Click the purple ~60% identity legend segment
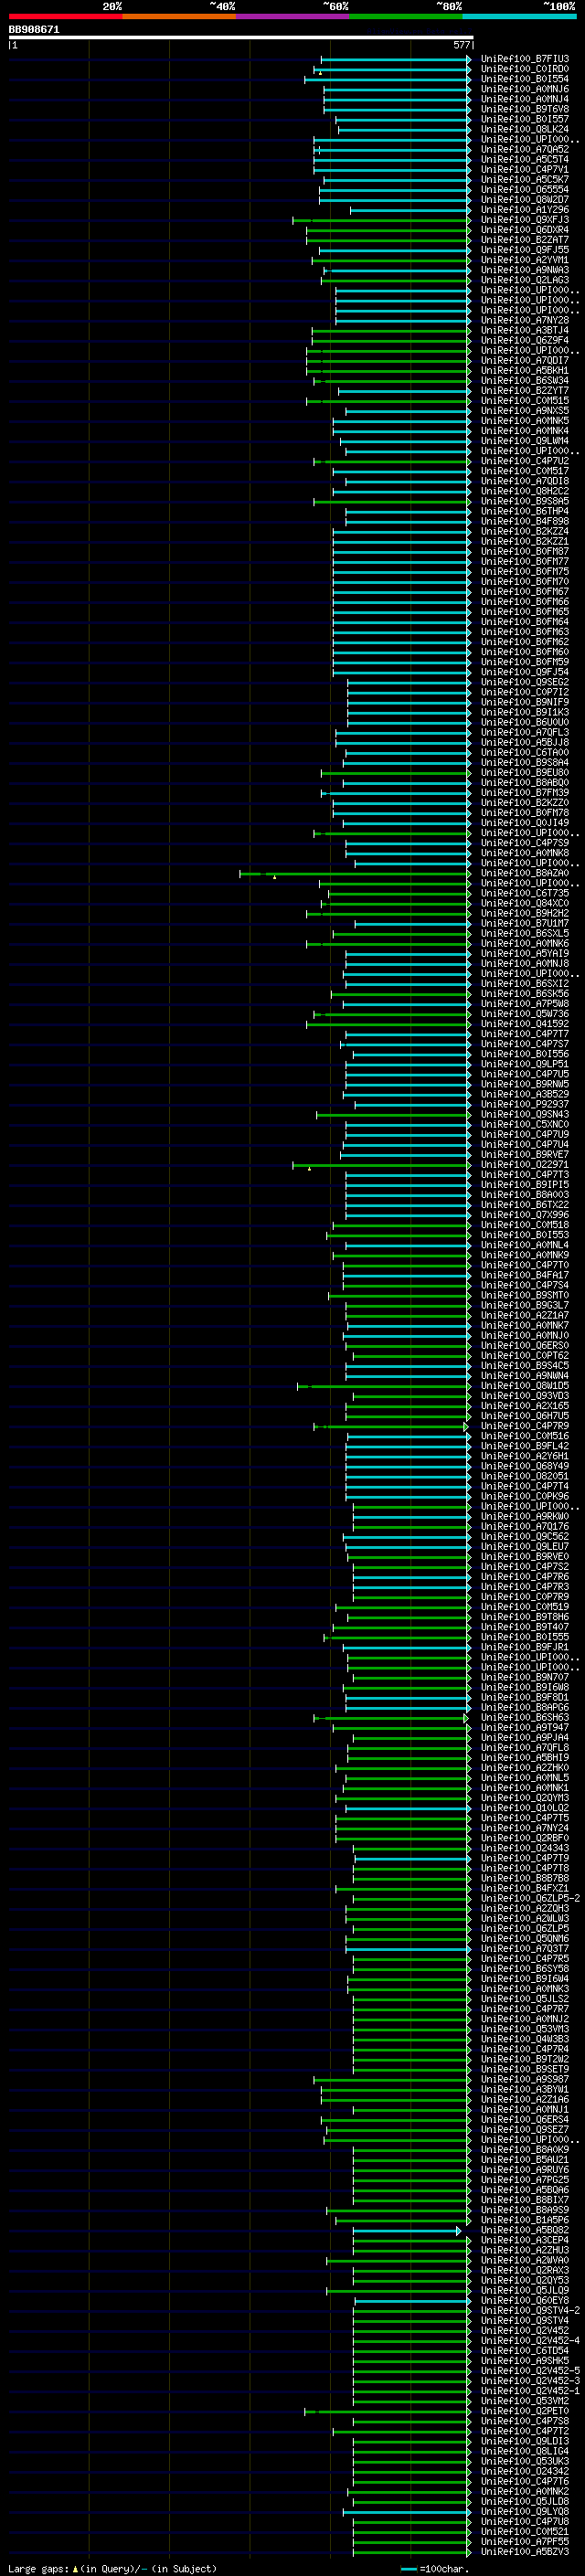The image size is (585, 2576). (x=293, y=16)
